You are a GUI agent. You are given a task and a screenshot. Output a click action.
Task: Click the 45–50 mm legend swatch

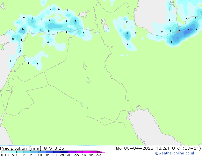pos(94,152)
